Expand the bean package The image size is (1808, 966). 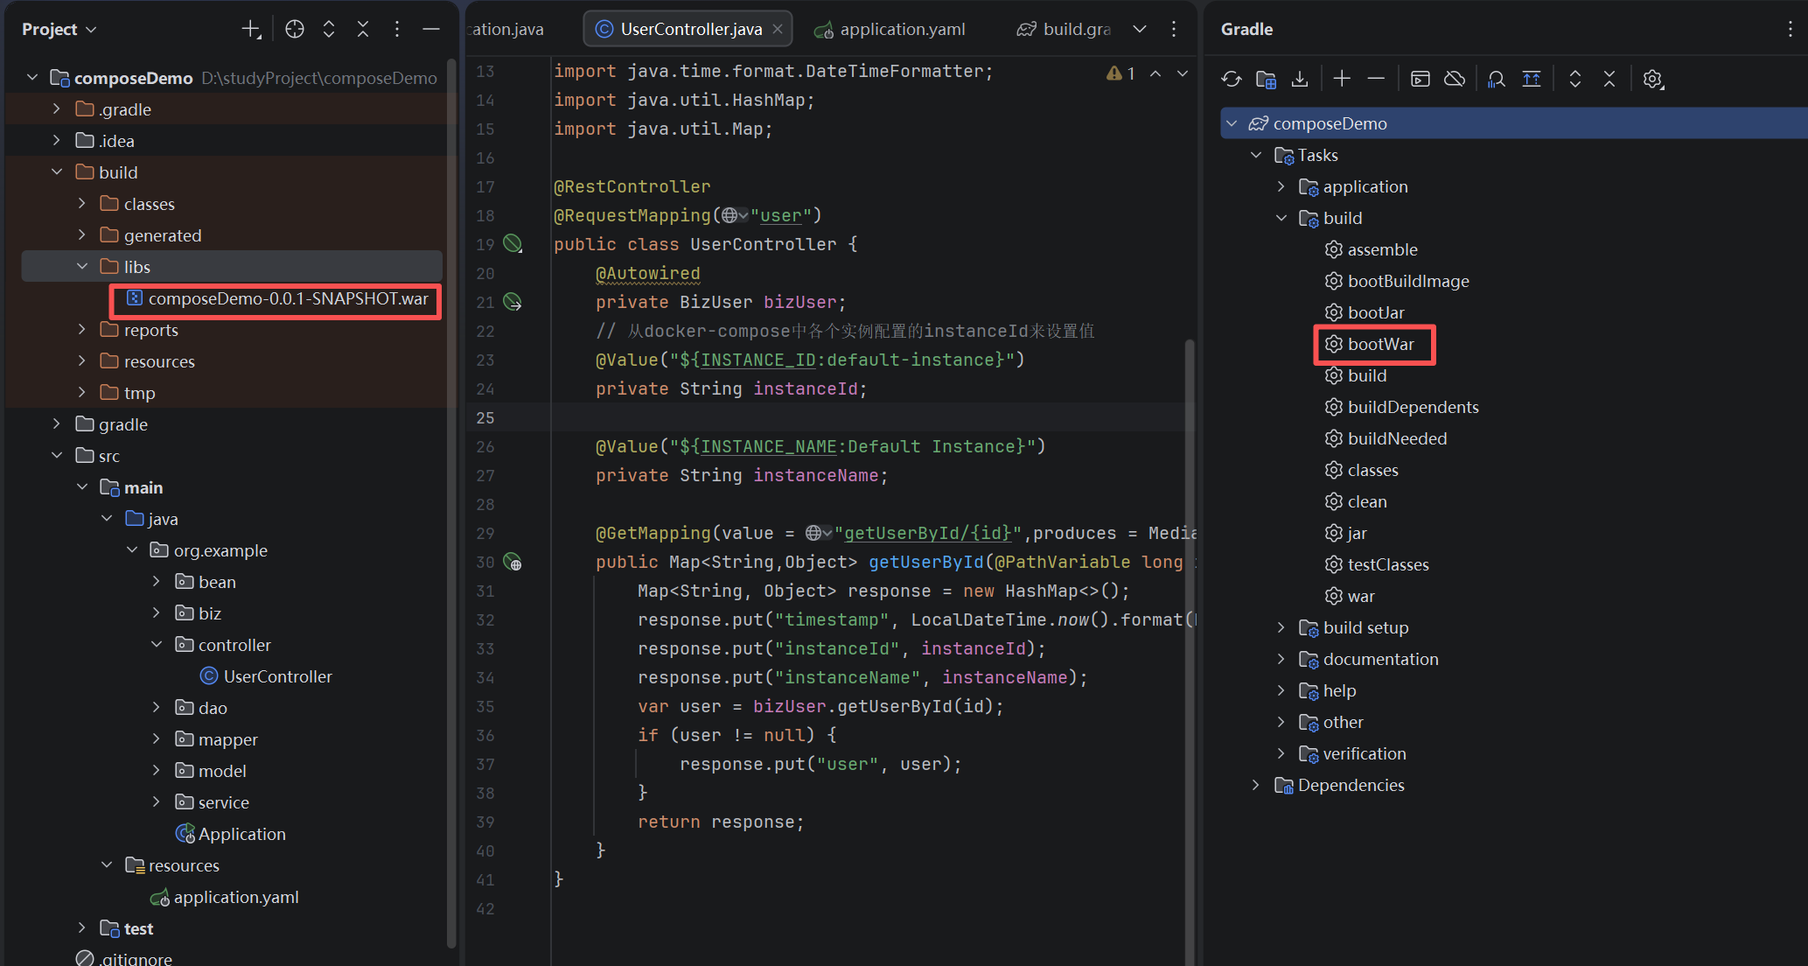157,582
